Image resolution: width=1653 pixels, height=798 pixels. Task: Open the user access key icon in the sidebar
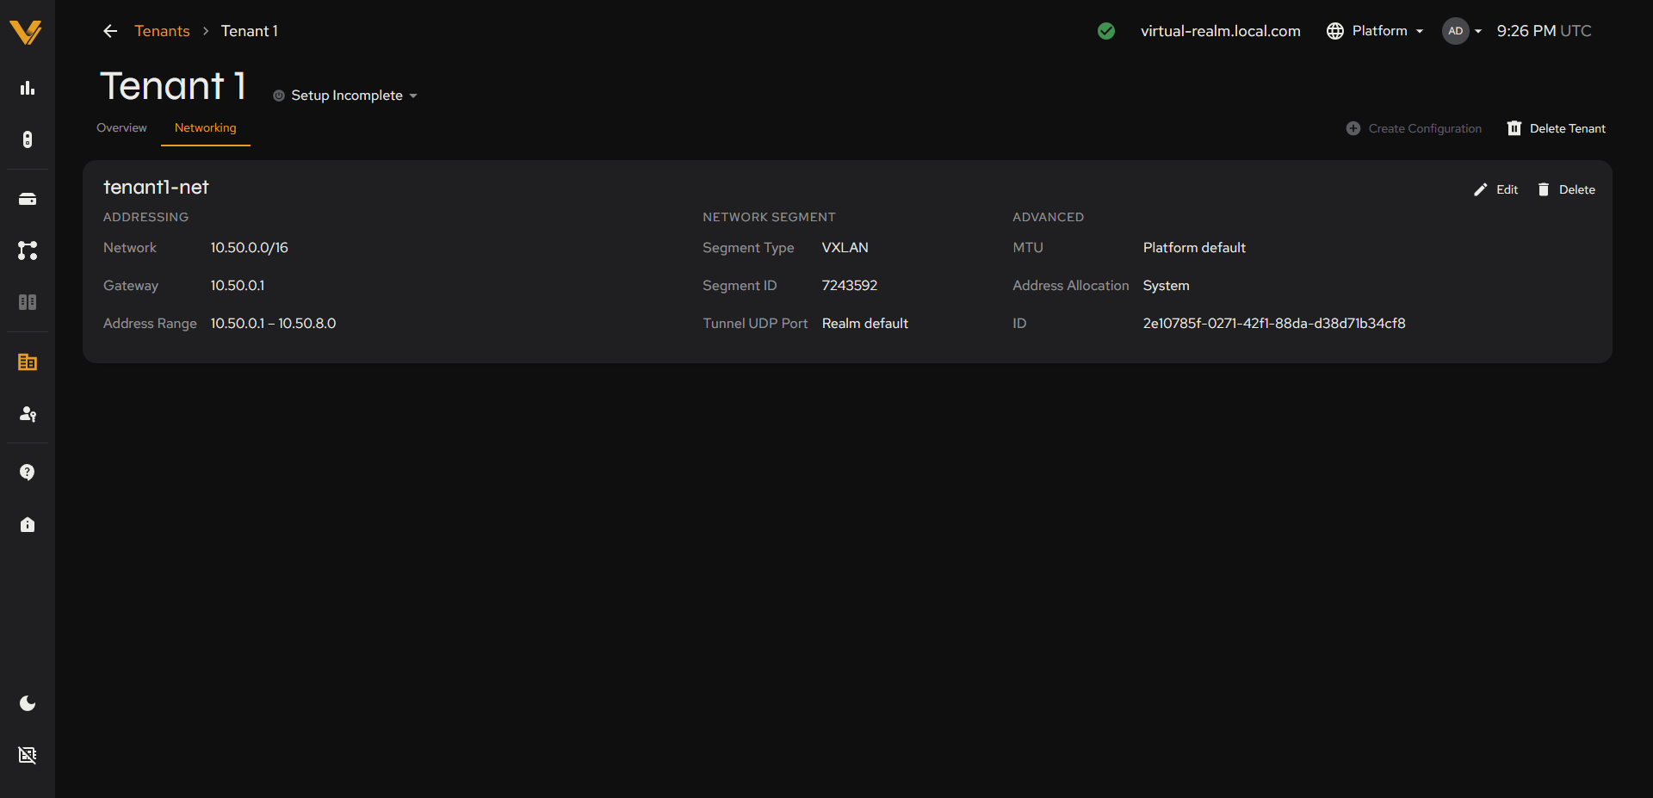[x=28, y=414]
